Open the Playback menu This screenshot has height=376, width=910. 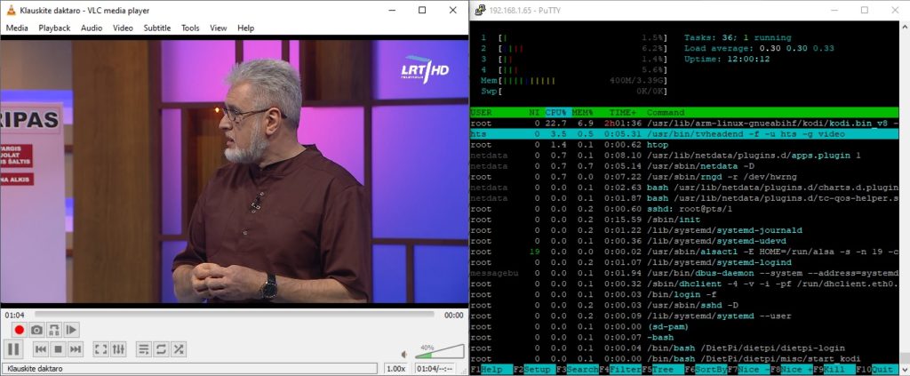coord(54,28)
